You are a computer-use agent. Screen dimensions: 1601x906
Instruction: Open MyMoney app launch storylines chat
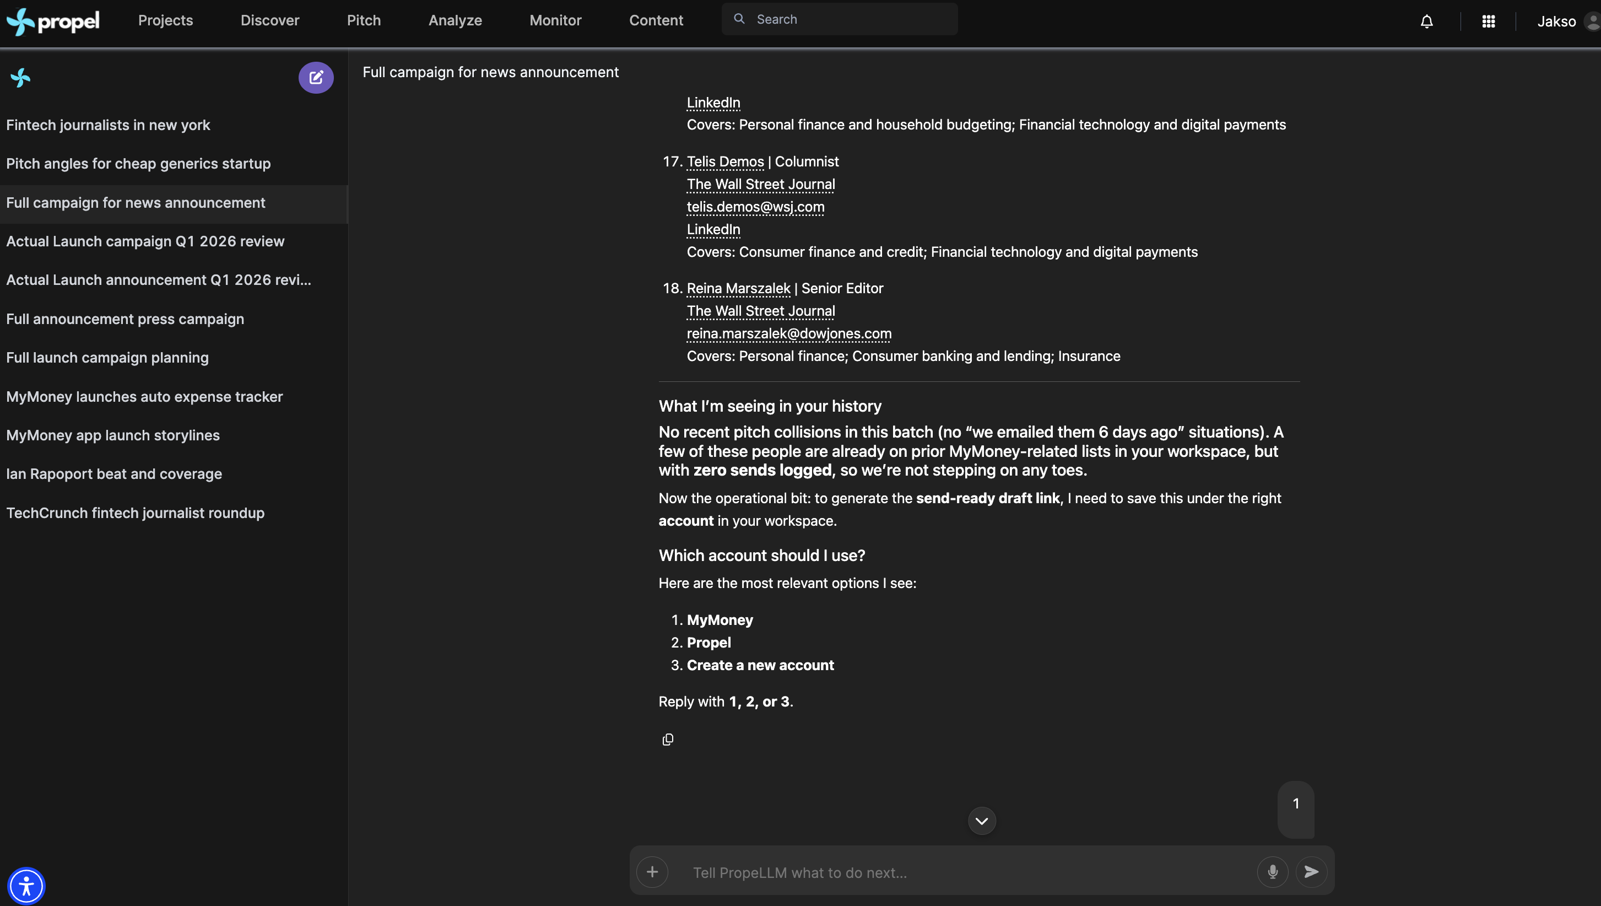coord(112,435)
